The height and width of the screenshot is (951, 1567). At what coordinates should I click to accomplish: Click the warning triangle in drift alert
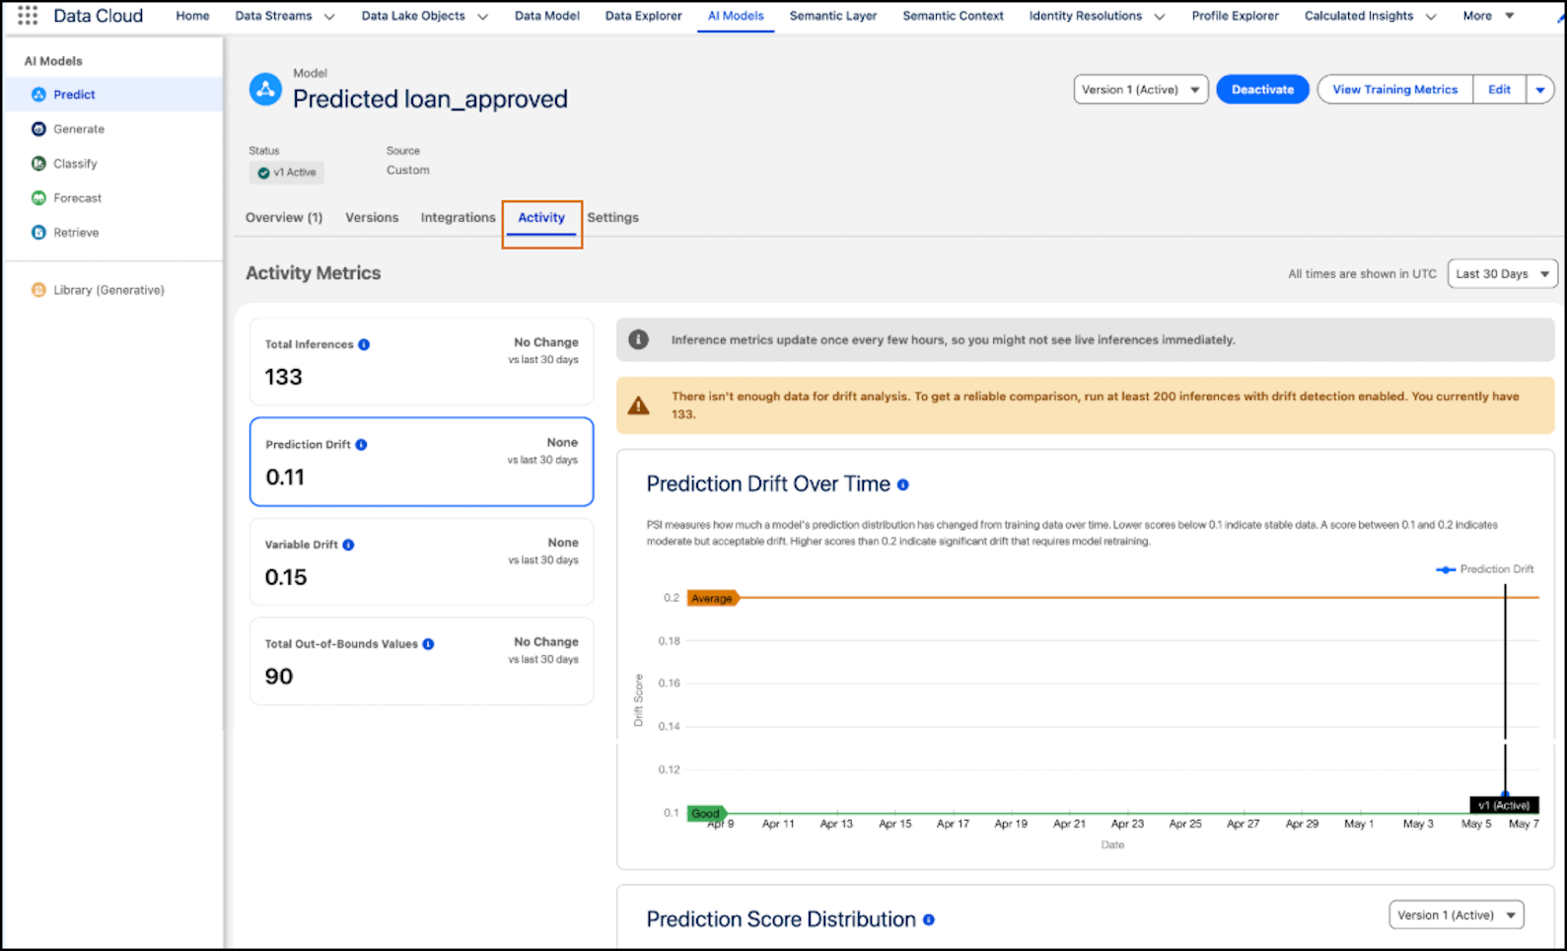[639, 405]
